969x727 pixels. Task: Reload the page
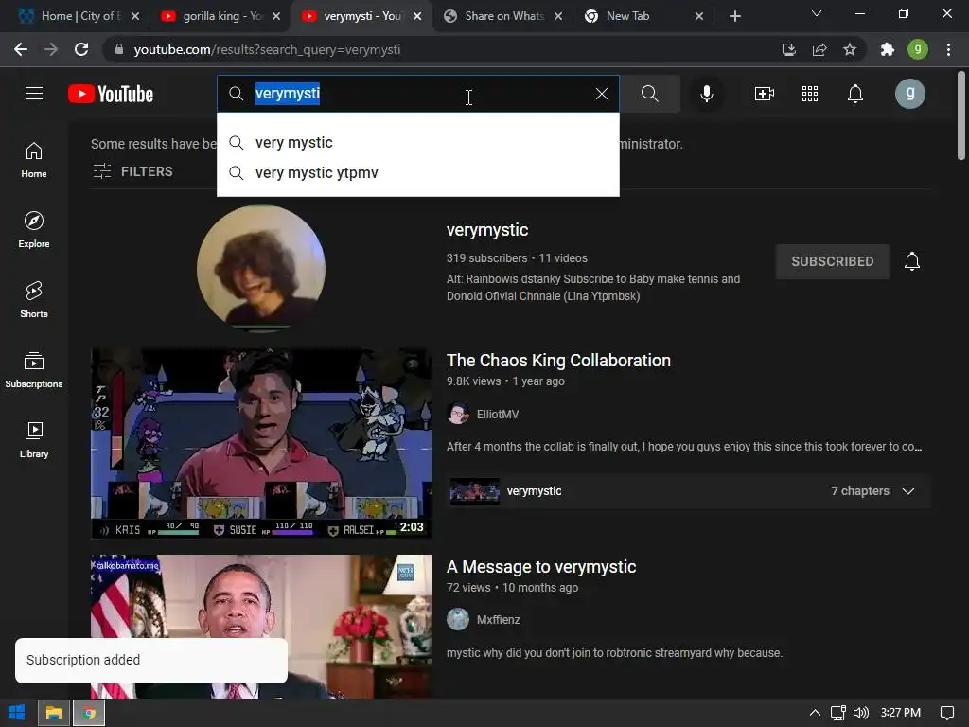tap(81, 49)
